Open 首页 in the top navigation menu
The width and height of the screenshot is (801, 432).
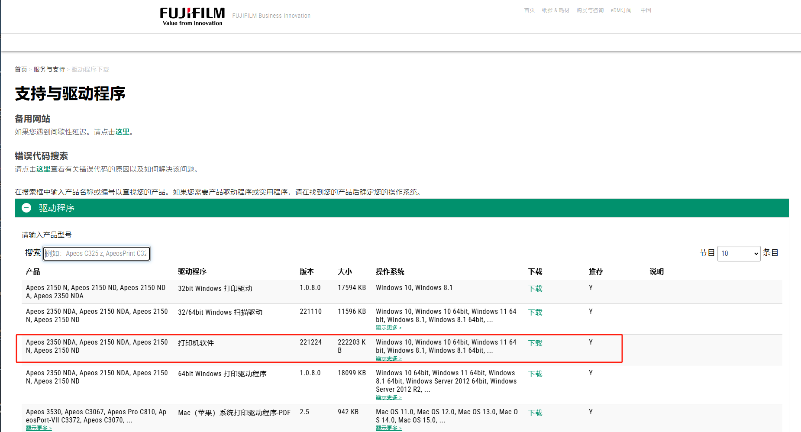click(x=529, y=10)
